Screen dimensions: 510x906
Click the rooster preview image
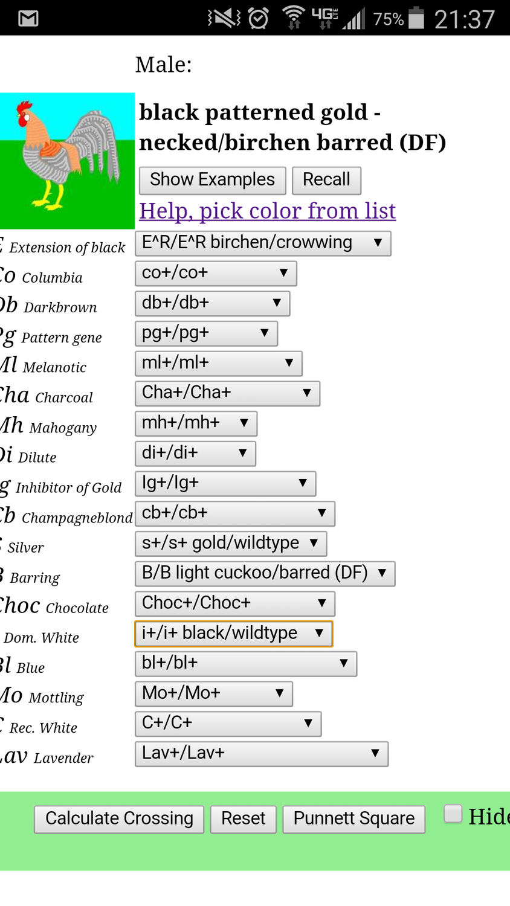pos(67,161)
